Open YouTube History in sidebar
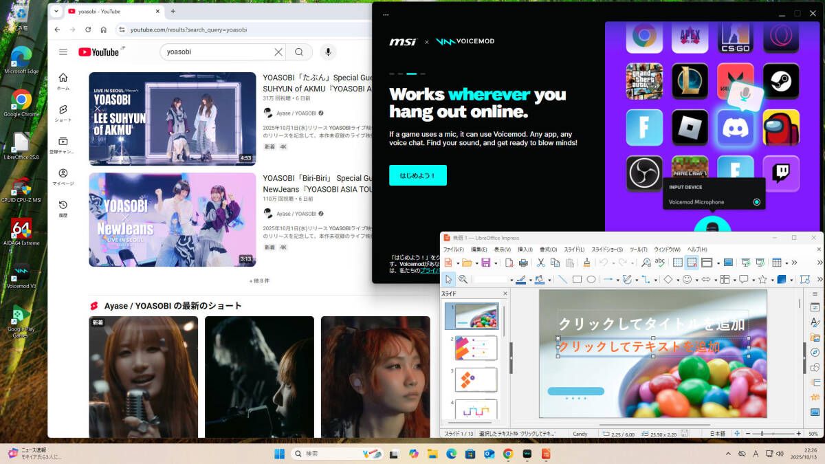This screenshot has width=825, height=464. (x=63, y=208)
